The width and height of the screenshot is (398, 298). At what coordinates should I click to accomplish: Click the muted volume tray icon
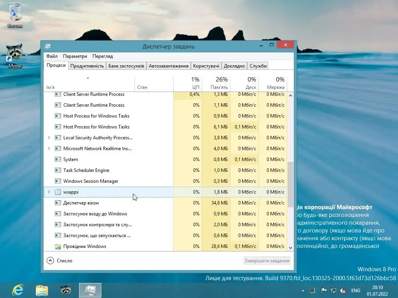343,291
